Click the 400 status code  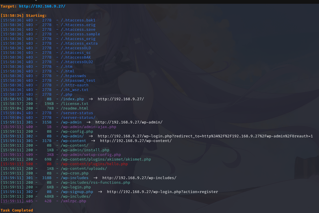click(x=29, y=127)
